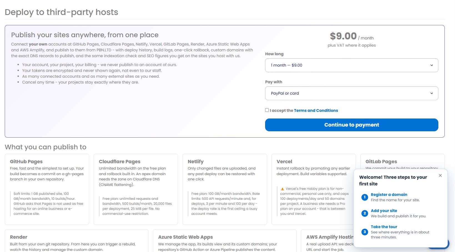Click 'What you can publish to' heading
The height and width of the screenshot is (252, 455).
pos(46,147)
